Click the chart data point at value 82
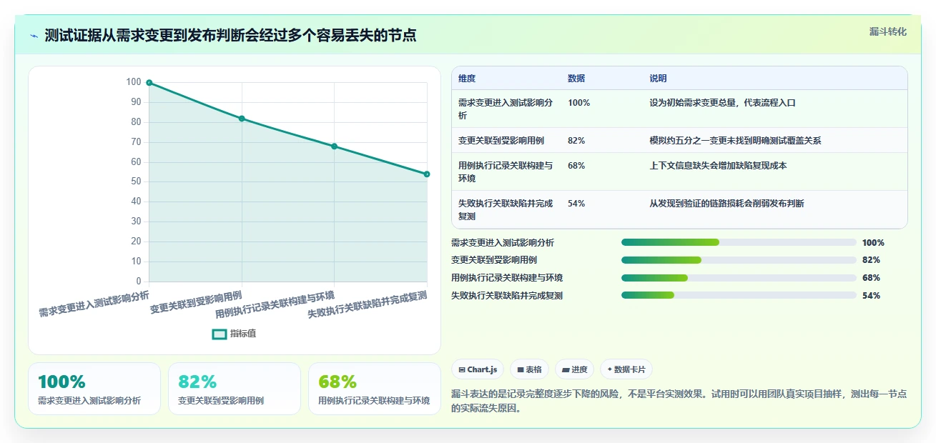936x443 pixels. (x=242, y=119)
